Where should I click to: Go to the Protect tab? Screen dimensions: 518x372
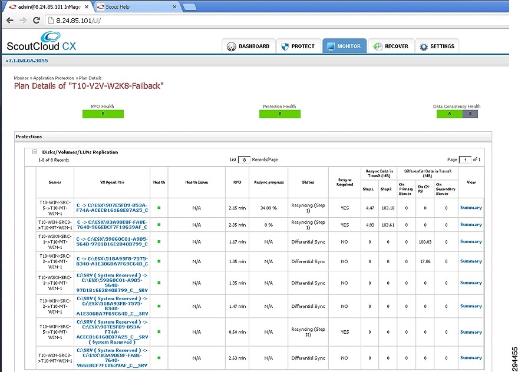(298, 46)
